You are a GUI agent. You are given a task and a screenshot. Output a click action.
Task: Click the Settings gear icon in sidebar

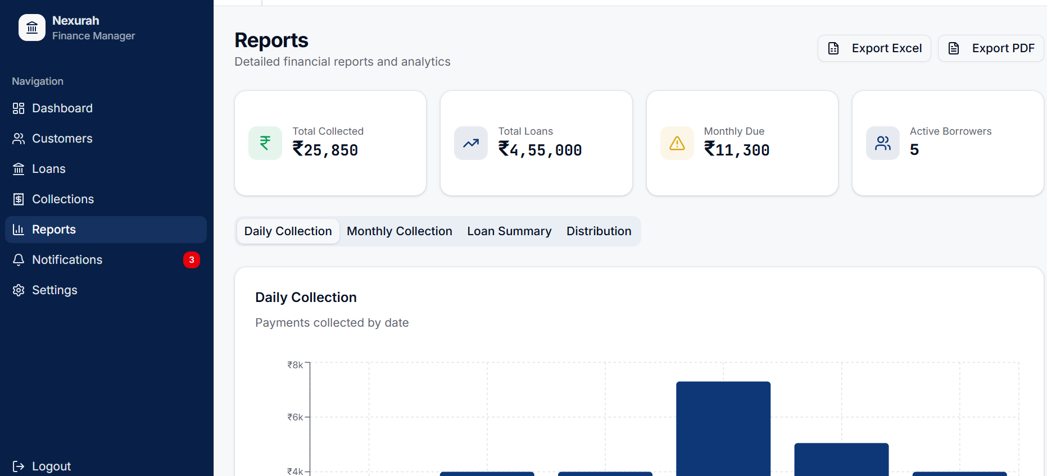coord(19,290)
